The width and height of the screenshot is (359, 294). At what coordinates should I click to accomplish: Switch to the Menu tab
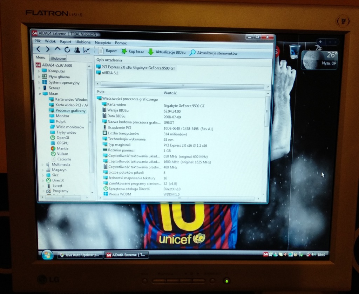41,57
